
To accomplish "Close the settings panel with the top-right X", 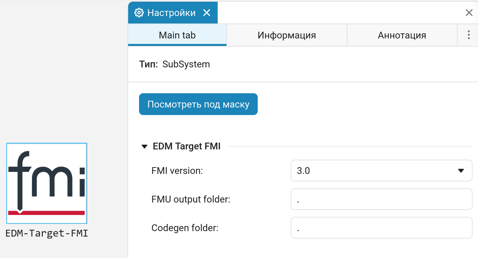I will pos(469,13).
